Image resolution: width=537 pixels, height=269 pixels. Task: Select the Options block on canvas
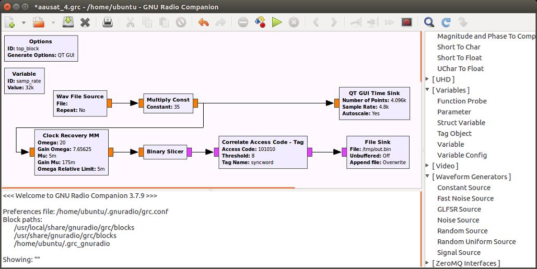tap(41, 48)
